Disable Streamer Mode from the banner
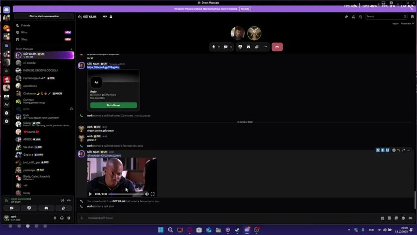Image resolution: width=417 pixels, height=235 pixels. tap(245, 9)
